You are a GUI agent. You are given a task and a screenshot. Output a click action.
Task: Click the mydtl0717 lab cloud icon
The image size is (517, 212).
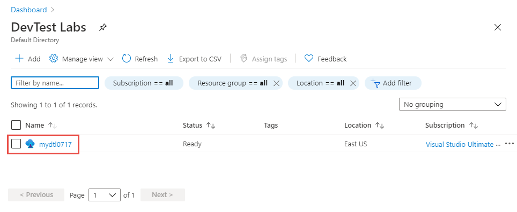click(30, 144)
